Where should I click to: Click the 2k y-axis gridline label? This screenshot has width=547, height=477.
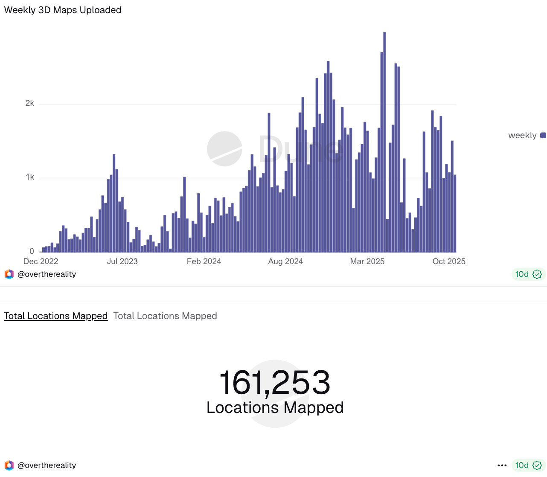pos(30,103)
